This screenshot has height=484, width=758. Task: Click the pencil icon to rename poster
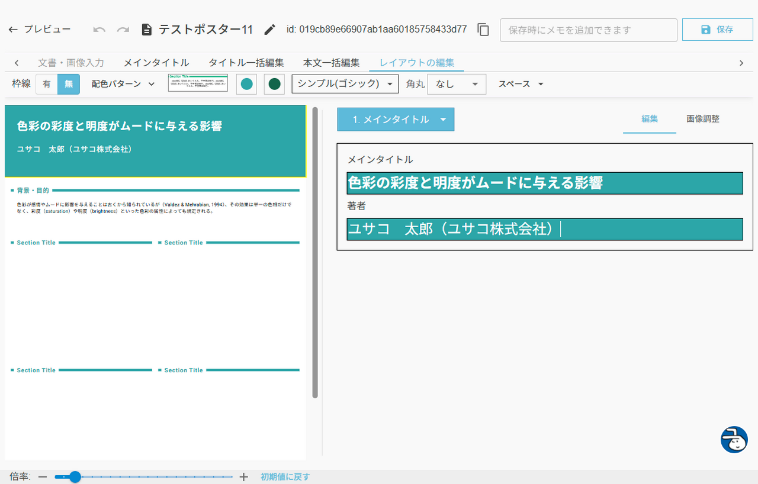(x=270, y=30)
